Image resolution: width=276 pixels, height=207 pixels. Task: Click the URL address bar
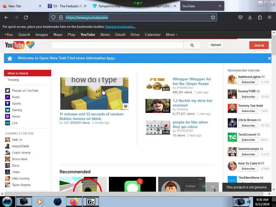pos(133,18)
